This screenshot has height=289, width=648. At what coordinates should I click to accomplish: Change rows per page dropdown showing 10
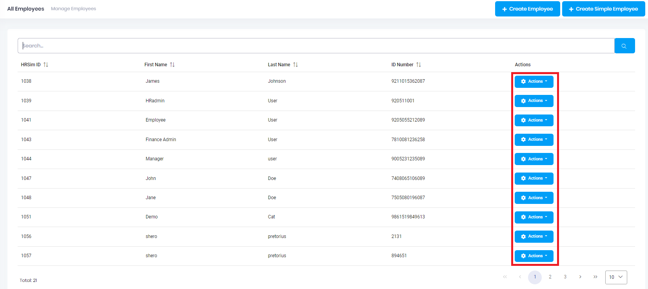pyautogui.click(x=616, y=277)
